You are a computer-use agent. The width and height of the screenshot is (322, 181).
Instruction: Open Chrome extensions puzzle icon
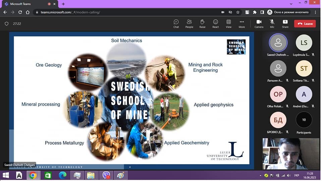[255, 12]
